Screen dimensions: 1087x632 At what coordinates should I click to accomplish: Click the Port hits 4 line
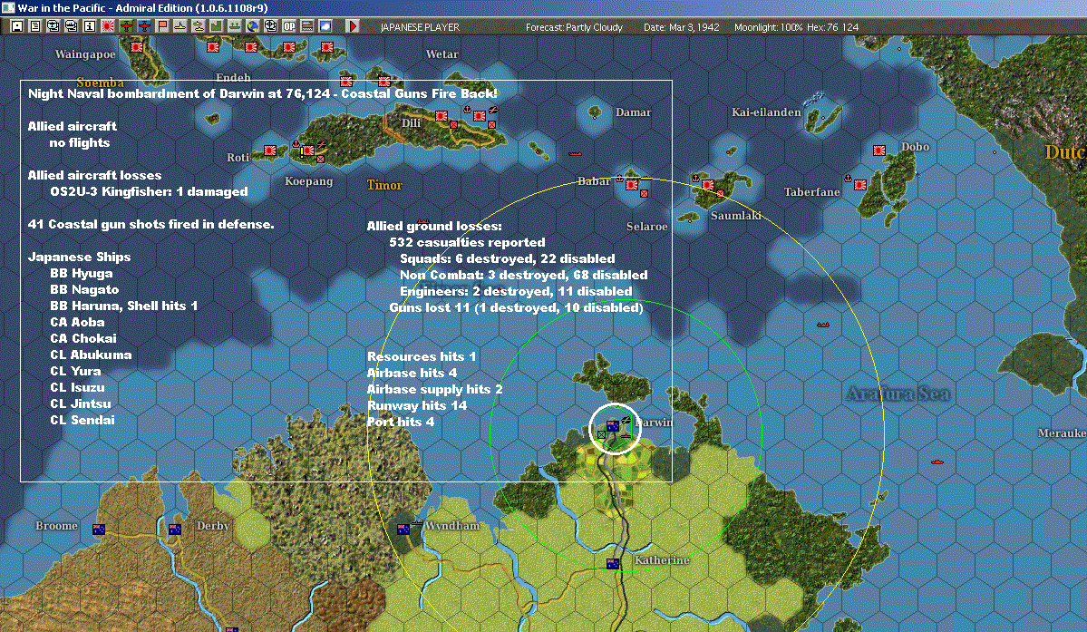tap(401, 422)
